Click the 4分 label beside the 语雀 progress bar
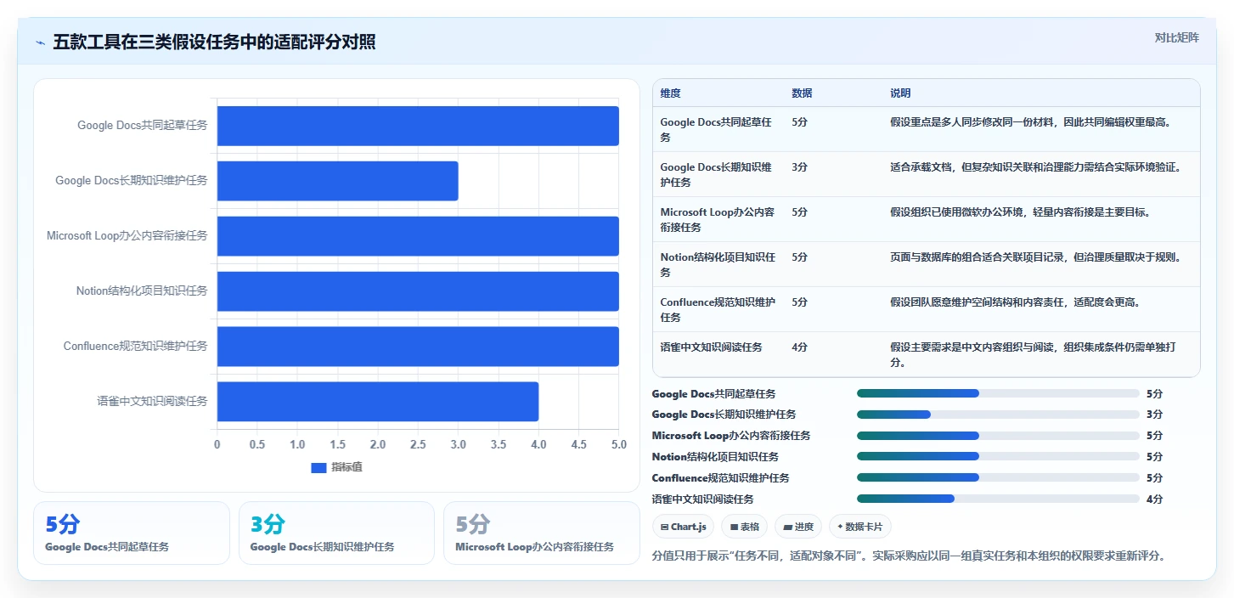This screenshot has height=598, width=1234. click(1154, 499)
